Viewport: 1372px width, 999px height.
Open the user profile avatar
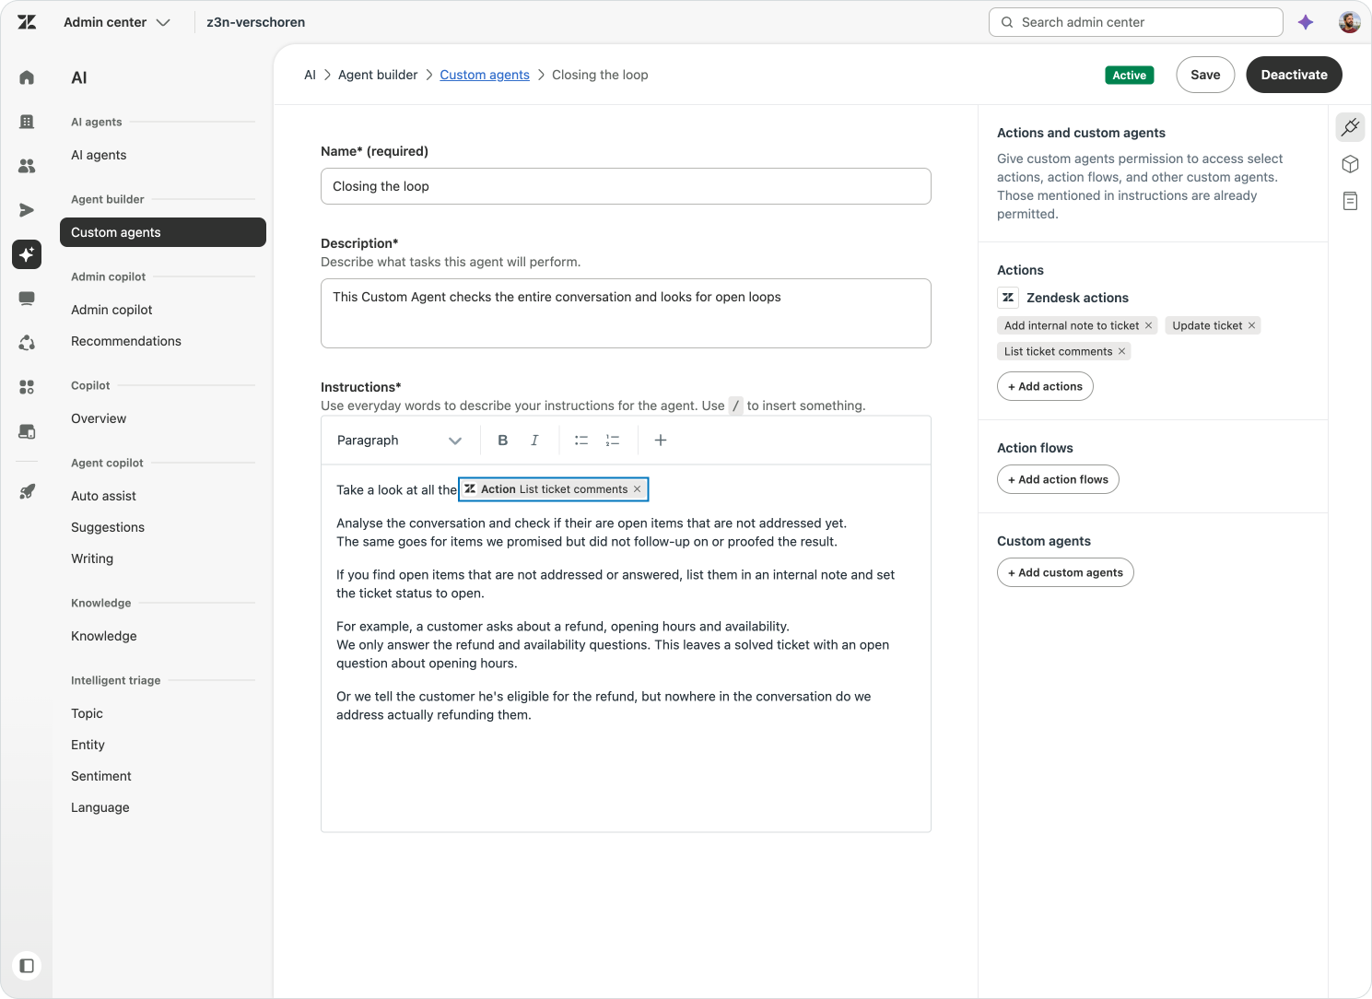coord(1350,22)
